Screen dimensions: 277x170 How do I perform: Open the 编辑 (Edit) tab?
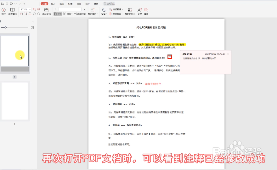70,4
